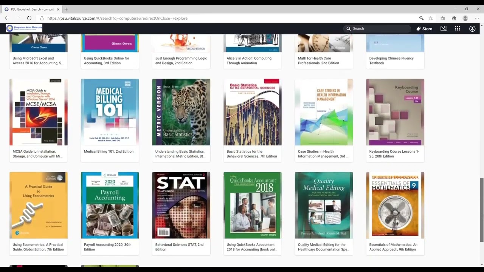Screen dimensions: 484x272
Task: Open A Practical Guide to Econometrics cover
Action: (x=39, y=205)
